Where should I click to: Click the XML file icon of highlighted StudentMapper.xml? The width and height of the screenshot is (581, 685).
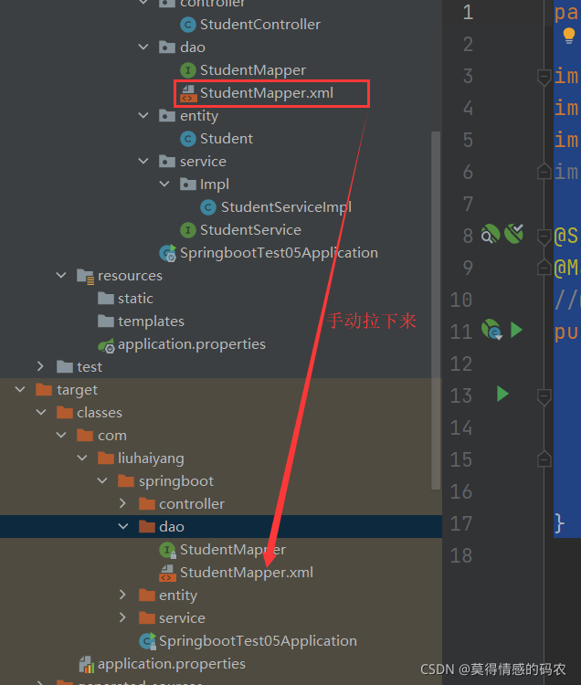[x=188, y=93]
